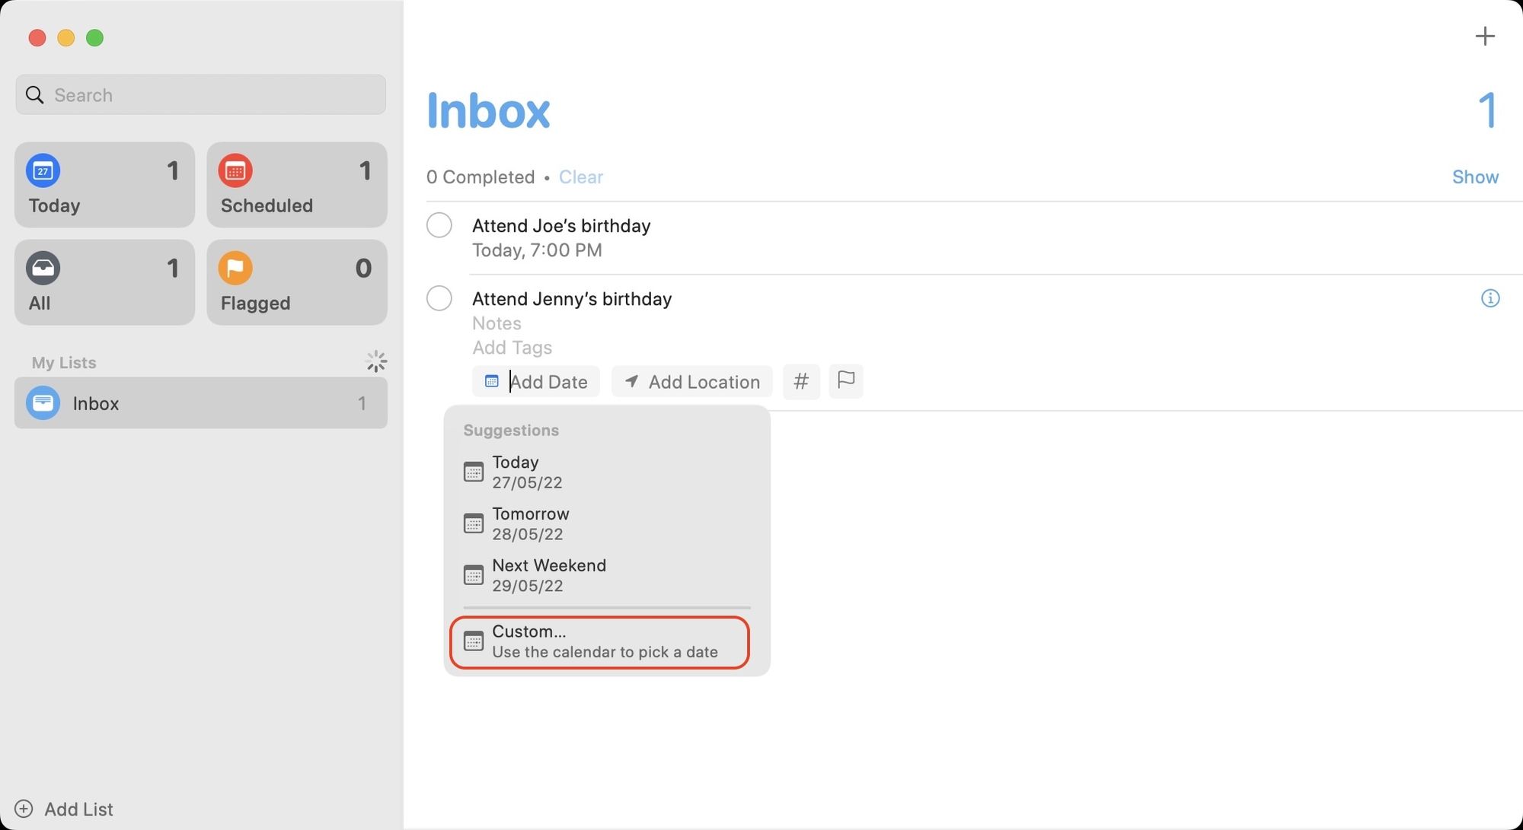Toggle the flag on Jenny's reminder
The height and width of the screenshot is (830, 1523).
(x=845, y=381)
